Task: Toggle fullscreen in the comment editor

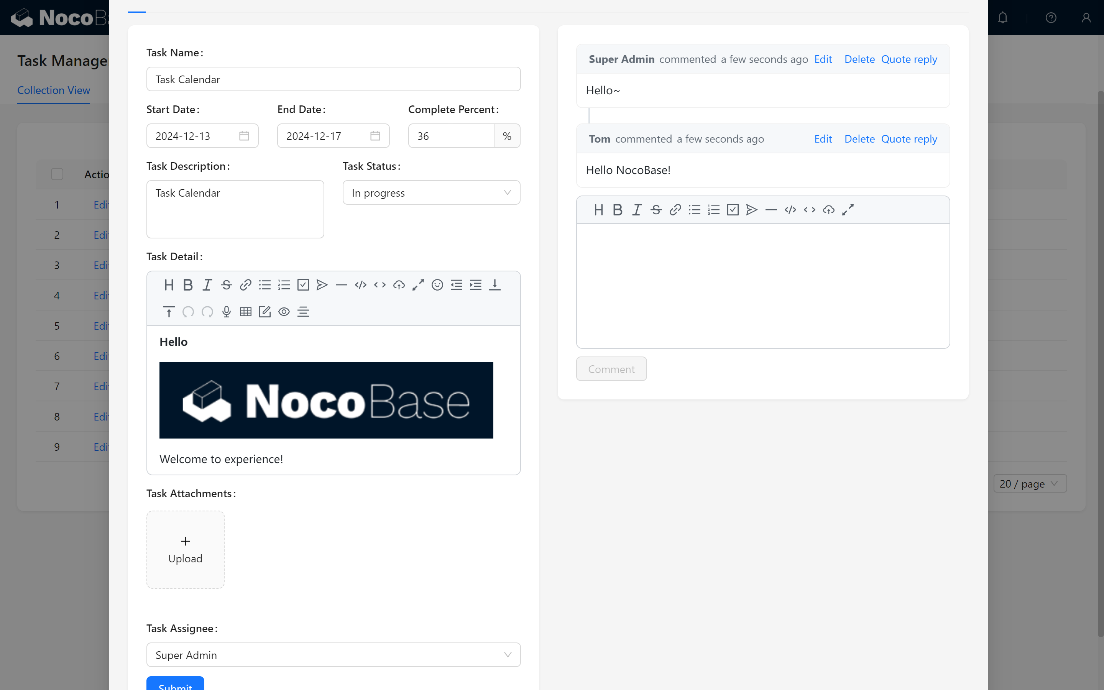Action: (848, 210)
